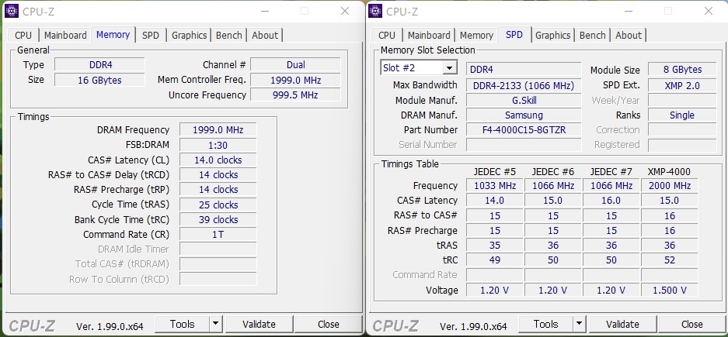Click XMP-4000 tRC cell 52

[669, 260]
